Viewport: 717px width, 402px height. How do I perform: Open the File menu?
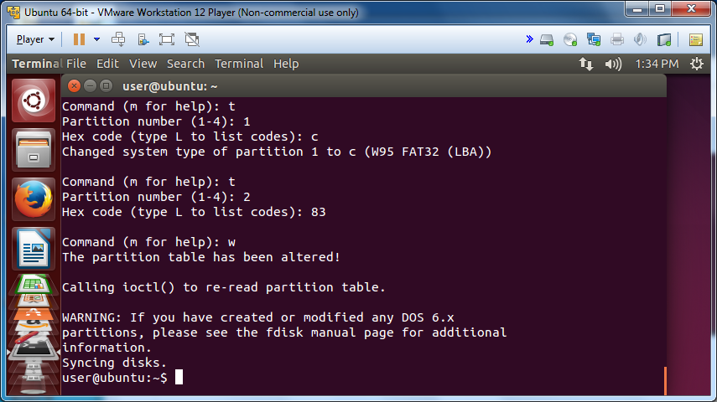(76, 64)
